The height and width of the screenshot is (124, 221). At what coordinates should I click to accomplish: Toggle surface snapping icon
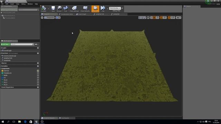coord(151,18)
